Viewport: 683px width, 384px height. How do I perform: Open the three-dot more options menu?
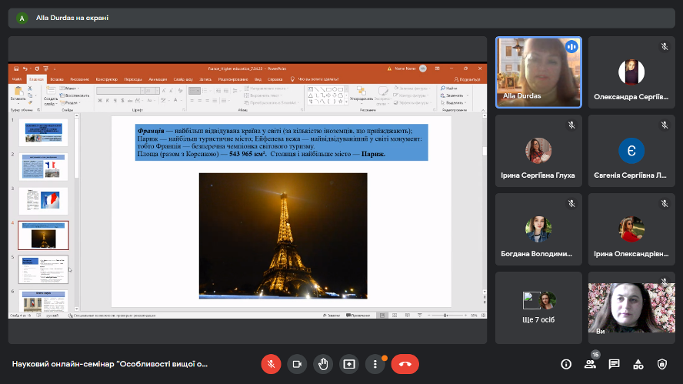375,364
